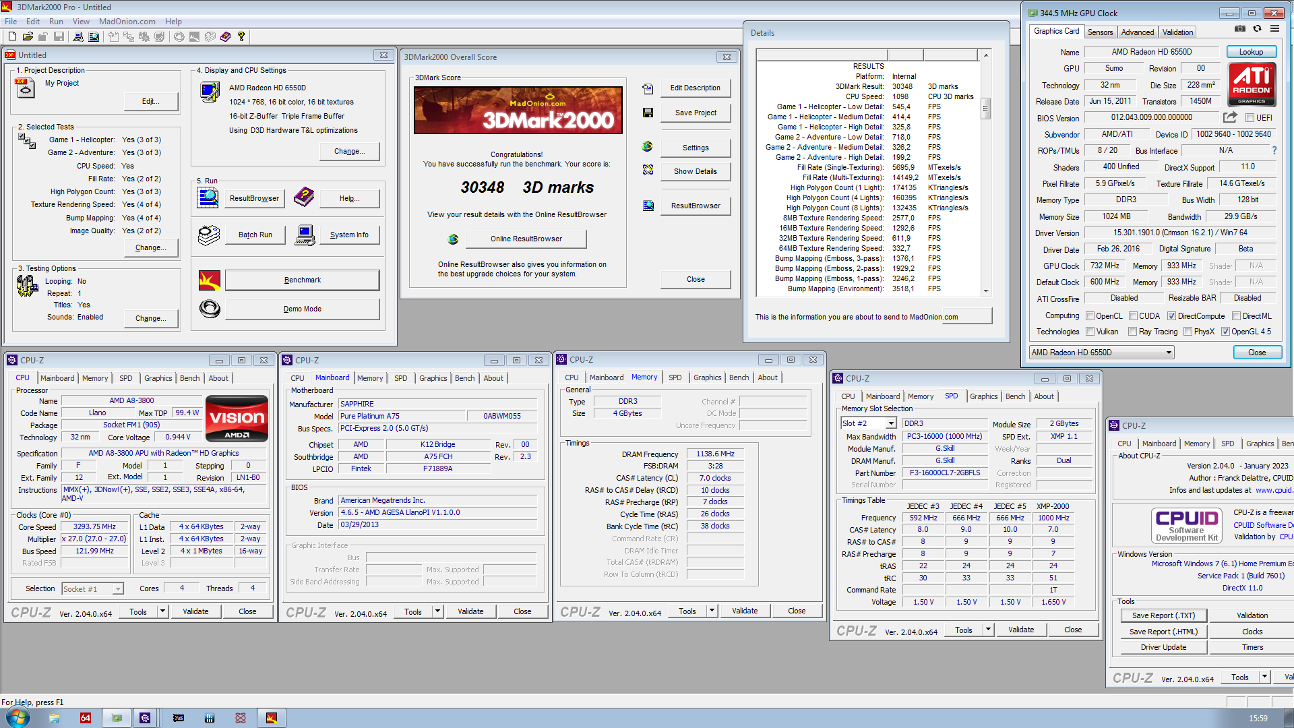Toggle the DirectCompute checkbox

(1171, 315)
